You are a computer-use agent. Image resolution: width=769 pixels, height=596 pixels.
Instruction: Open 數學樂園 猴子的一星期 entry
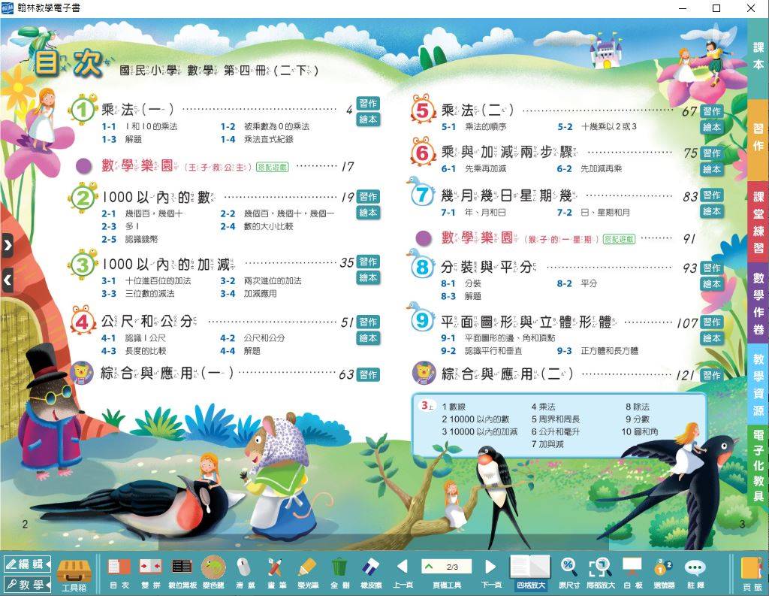(x=520, y=238)
